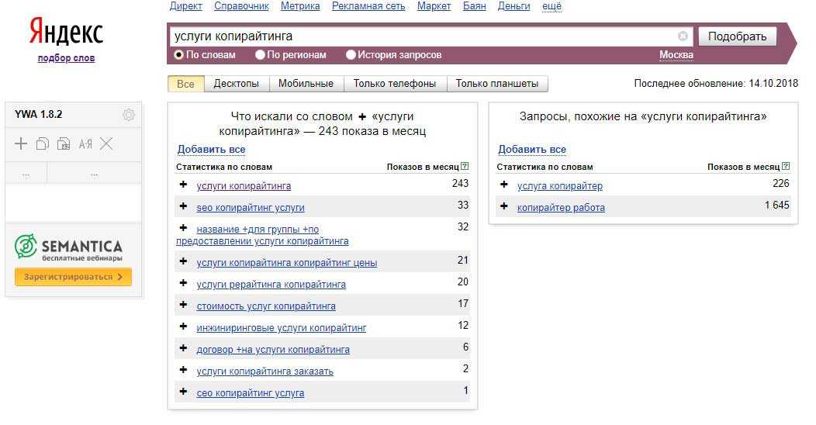The width and height of the screenshot is (816, 425).
Task: Add 'seo копирайтинг услуги' with plus icon
Action: click(x=184, y=206)
